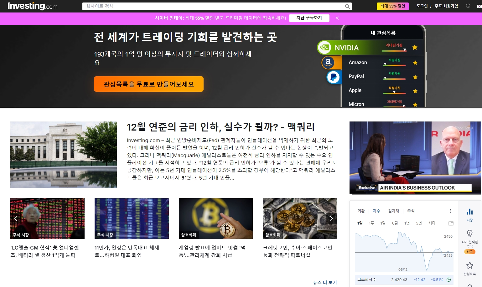This screenshot has width=482, height=287.
Task: Select the 1주 chart range
Action: click(x=371, y=223)
